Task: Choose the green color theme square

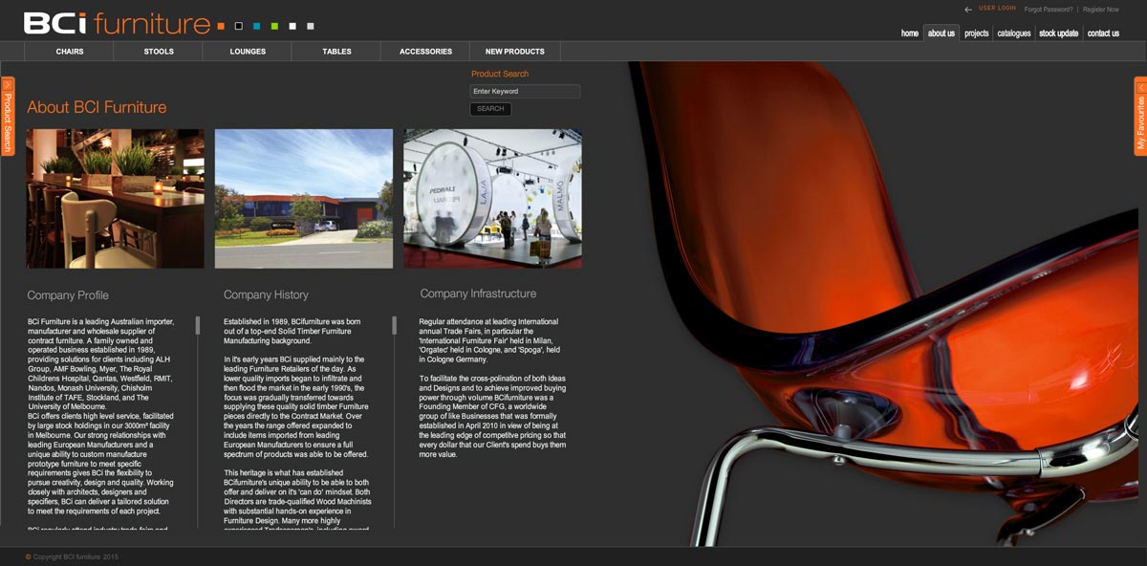Action: (x=274, y=26)
